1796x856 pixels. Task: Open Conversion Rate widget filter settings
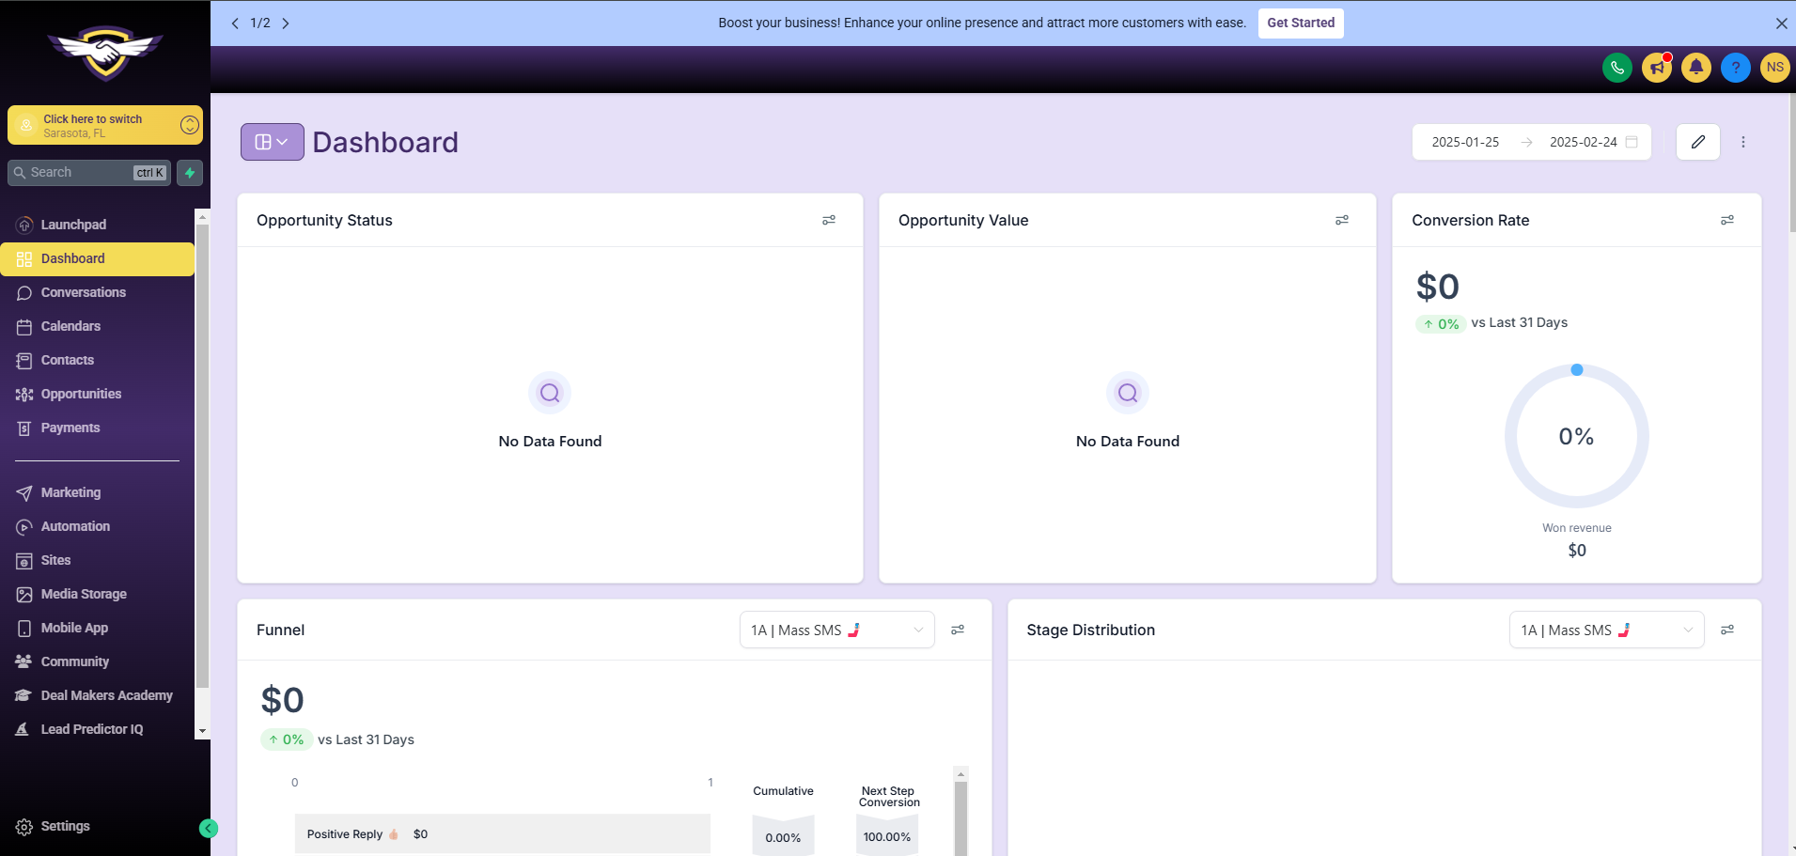point(1726,220)
